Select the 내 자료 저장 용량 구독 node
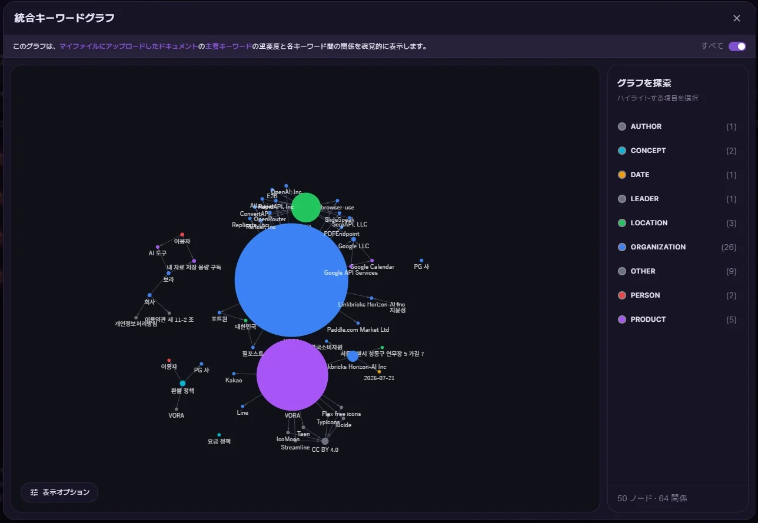 [x=194, y=261]
